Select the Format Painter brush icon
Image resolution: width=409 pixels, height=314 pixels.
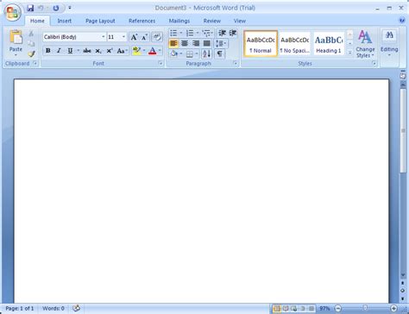(x=31, y=53)
